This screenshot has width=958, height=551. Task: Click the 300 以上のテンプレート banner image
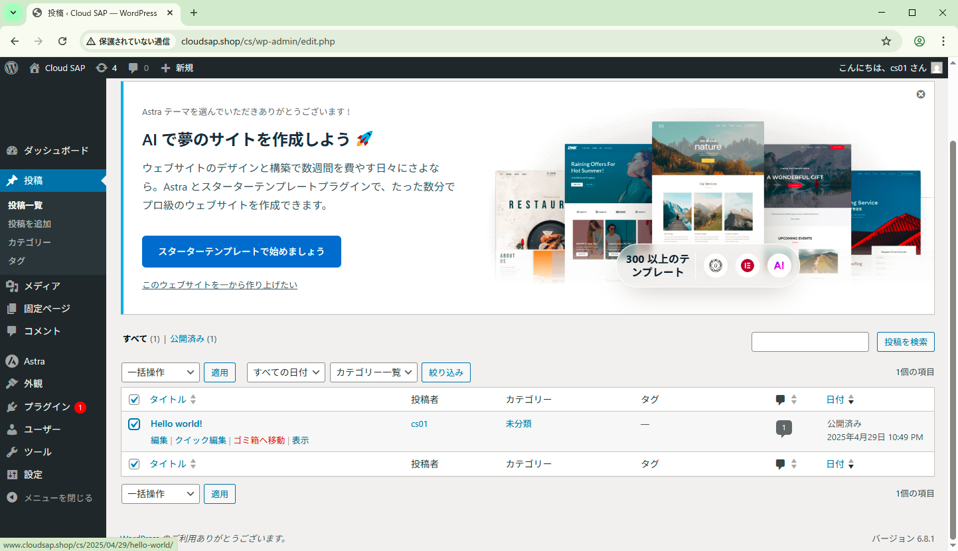click(708, 266)
